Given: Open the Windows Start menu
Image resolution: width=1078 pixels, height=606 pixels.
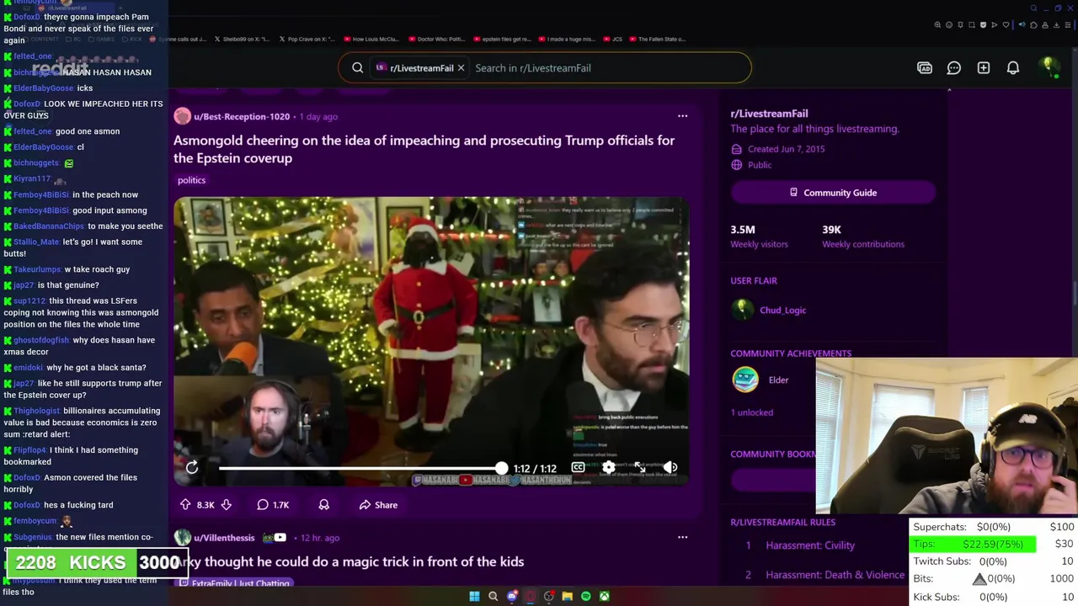Looking at the screenshot, I should pyautogui.click(x=474, y=597).
